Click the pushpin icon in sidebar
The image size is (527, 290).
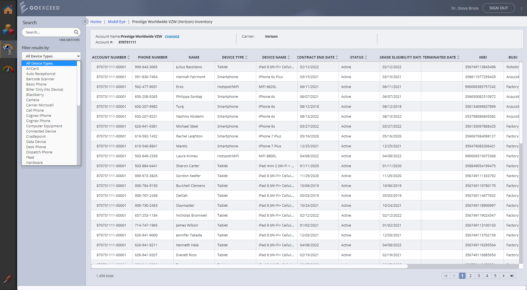8,279
